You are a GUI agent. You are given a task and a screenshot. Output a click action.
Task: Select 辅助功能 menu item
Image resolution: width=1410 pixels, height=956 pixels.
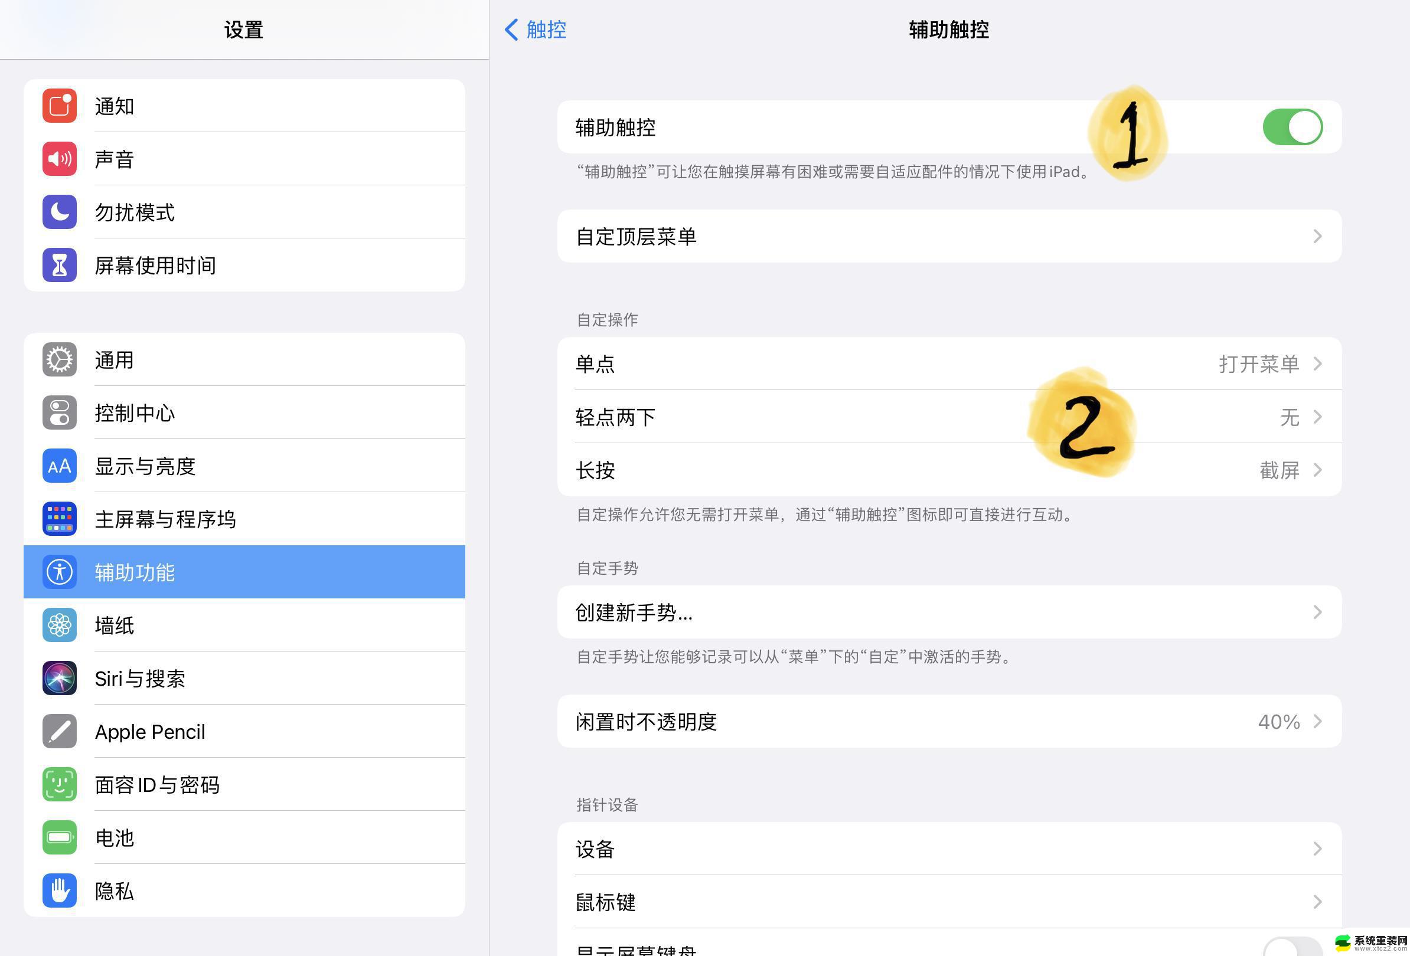tap(243, 571)
